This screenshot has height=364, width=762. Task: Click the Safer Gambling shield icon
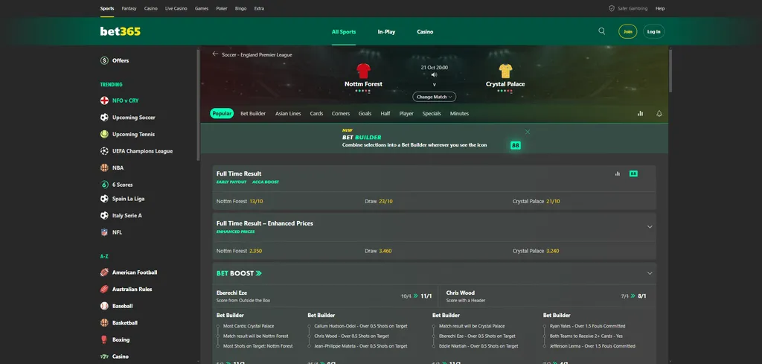[x=612, y=8]
